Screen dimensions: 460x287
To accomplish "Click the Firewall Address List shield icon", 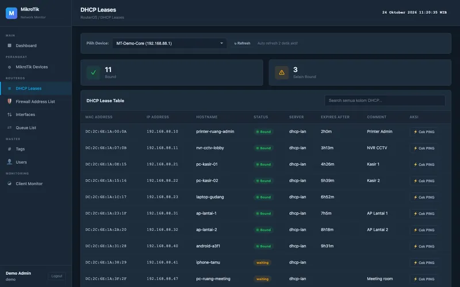I will pyautogui.click(x=9, y=102).
